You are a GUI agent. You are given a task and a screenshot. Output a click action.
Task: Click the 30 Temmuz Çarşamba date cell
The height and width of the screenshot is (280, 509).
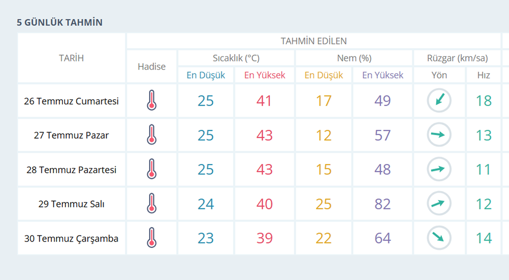tap(71, 239)
